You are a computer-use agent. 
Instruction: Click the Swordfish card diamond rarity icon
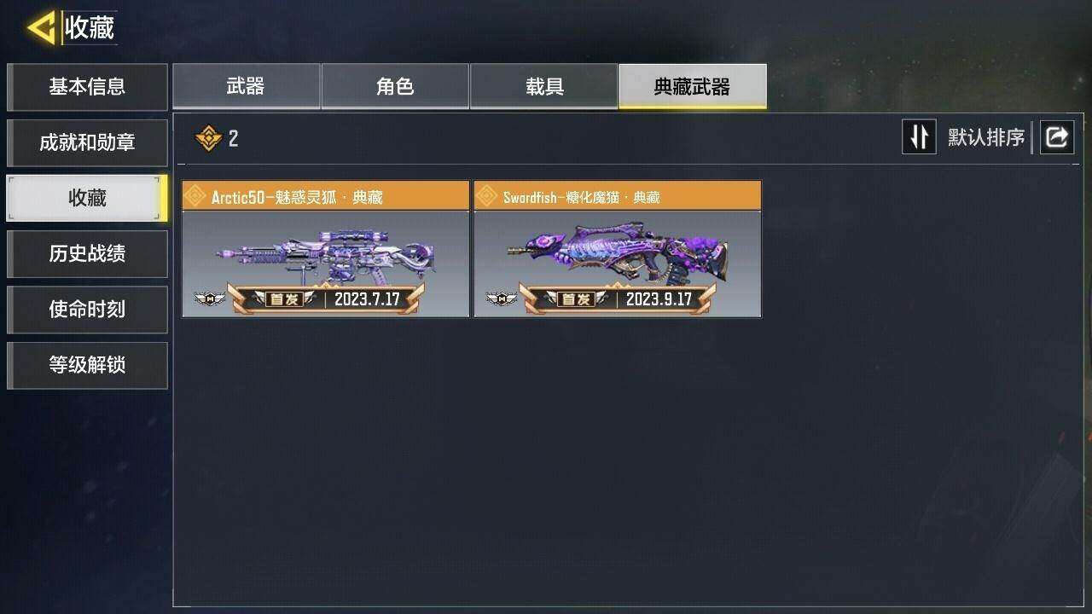(487, 197)
